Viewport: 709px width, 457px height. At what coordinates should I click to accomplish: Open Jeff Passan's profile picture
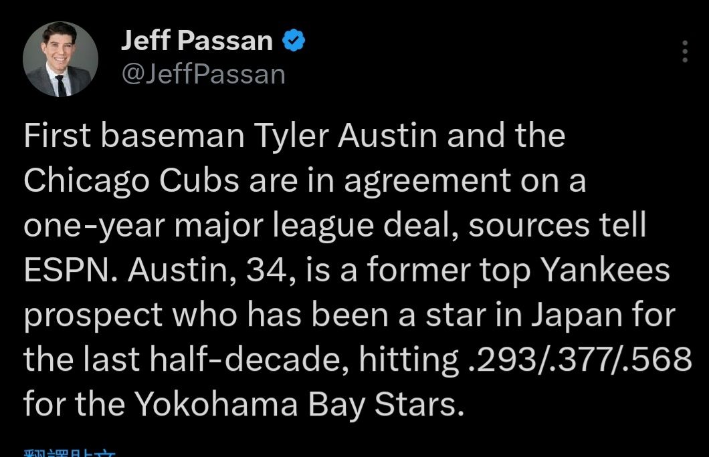(x=60, y=59)
